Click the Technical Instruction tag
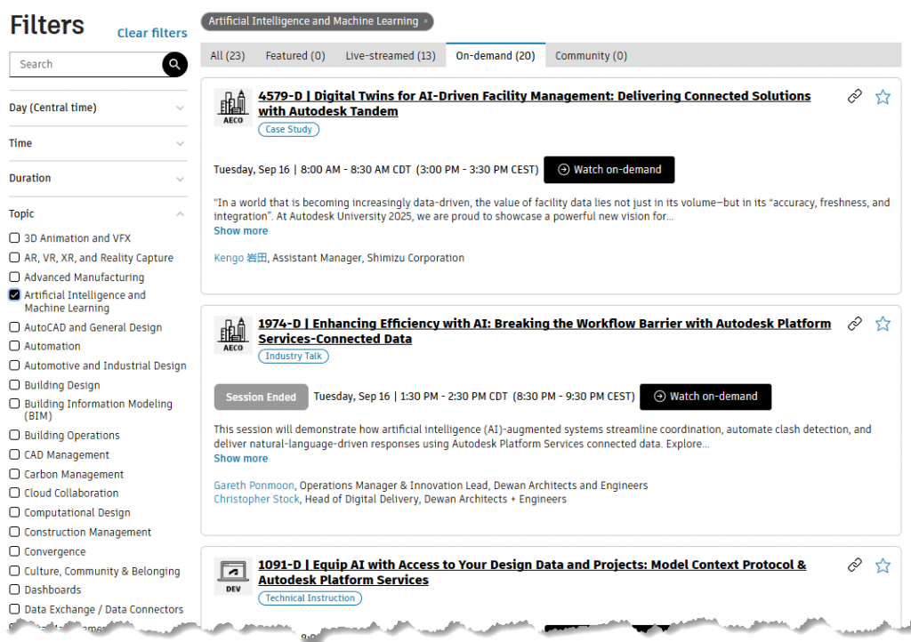Viewport: 911px width, 642px height. [x=310, y=598]
